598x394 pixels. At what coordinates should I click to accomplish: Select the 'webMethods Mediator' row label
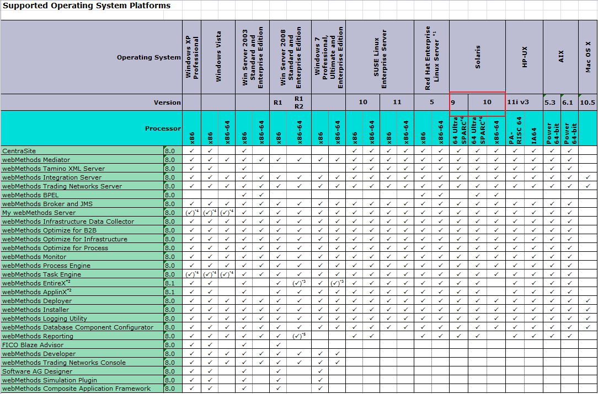point(82,160)
